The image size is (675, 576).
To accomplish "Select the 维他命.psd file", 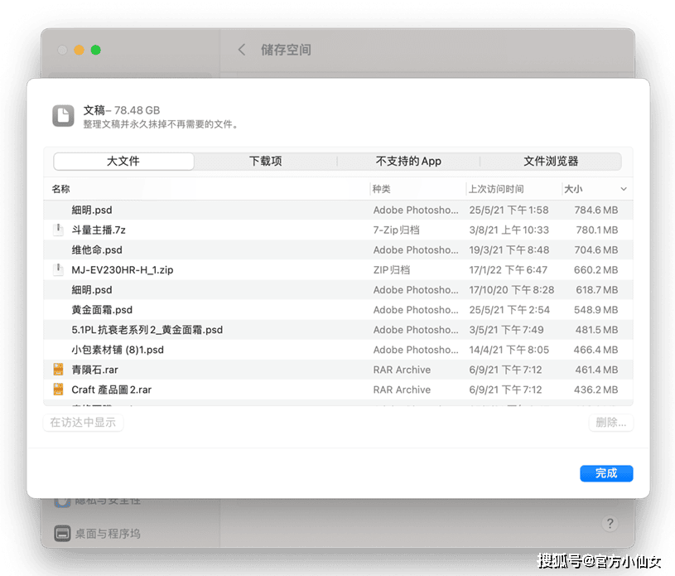I will click(x=97, y=249).
